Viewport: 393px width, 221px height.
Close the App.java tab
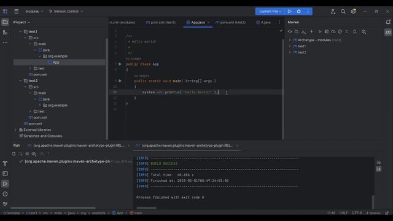pos(209,22)
